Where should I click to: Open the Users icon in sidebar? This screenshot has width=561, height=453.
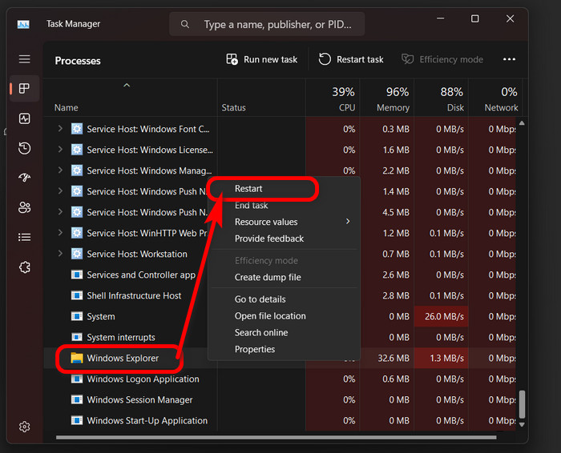click(x=24, y=207)
